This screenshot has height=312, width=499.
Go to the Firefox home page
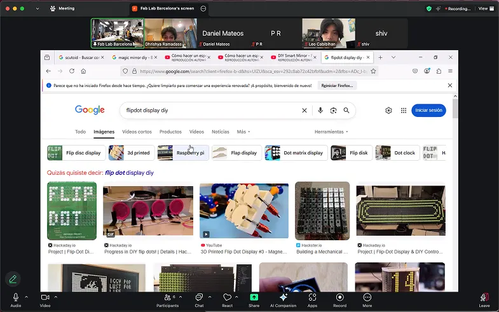click(x=83, y=71)
